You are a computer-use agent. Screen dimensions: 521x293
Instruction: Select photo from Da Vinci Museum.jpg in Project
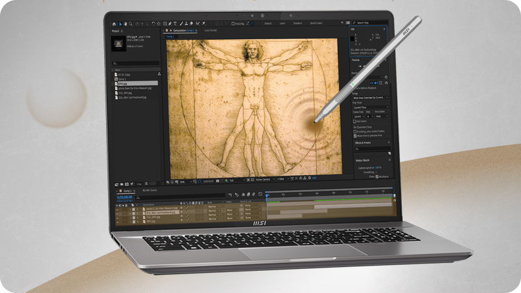point(135,88)
